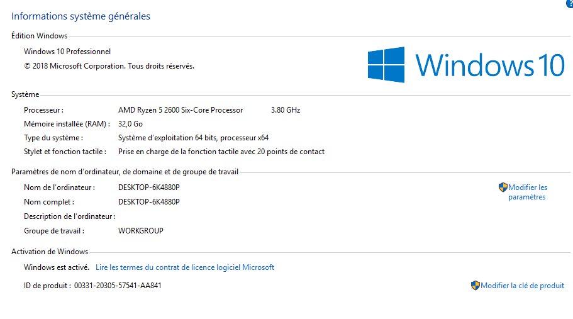Viewport: 573px width, 319px height.
Task: Click the Édition Windows section header
Action: tap(39, 36)
